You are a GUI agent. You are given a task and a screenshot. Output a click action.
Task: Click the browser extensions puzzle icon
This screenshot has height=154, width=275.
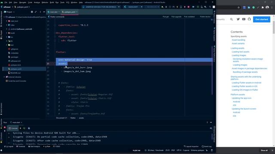pos(263,8)
